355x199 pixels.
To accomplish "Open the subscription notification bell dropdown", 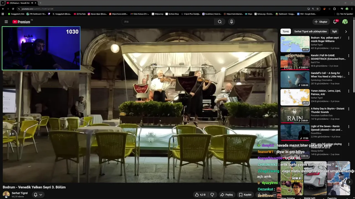I will click(38, 195).
